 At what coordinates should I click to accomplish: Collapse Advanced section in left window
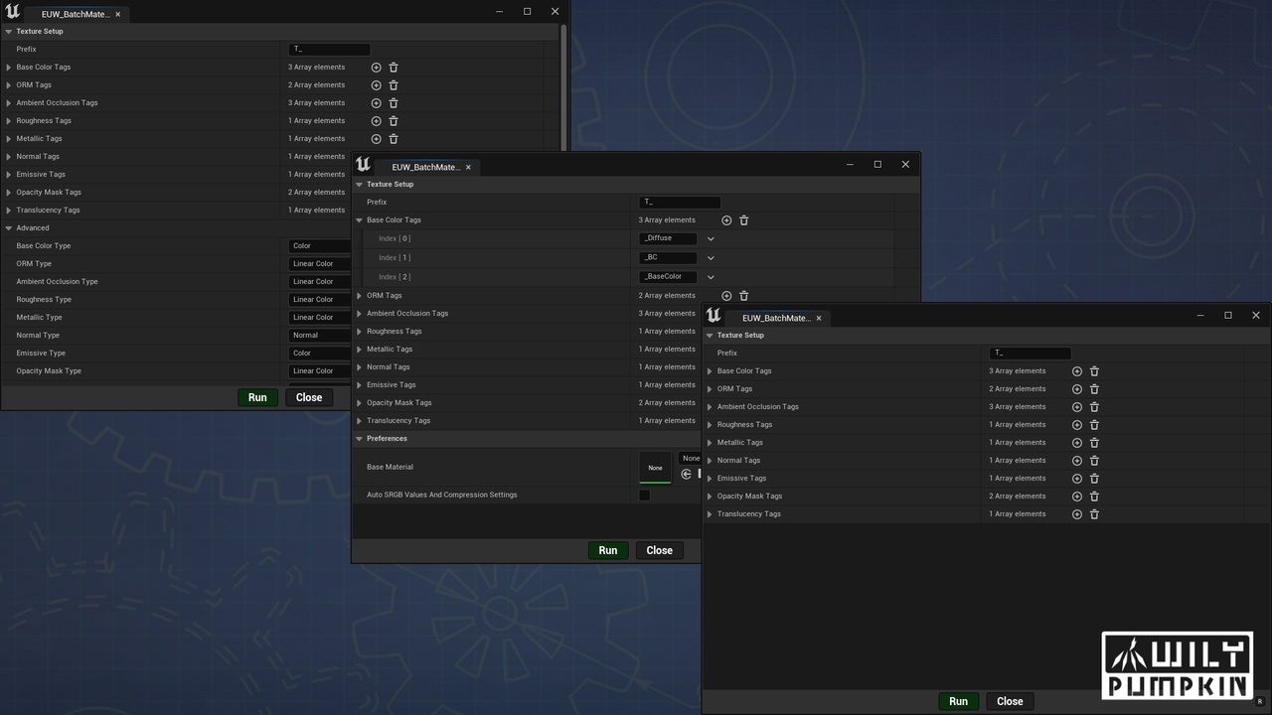tap(9, 228)
